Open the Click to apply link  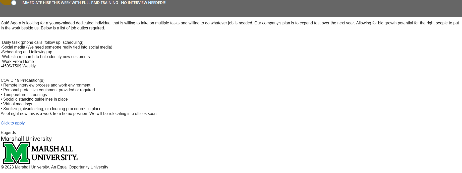(x=13, y=123)
